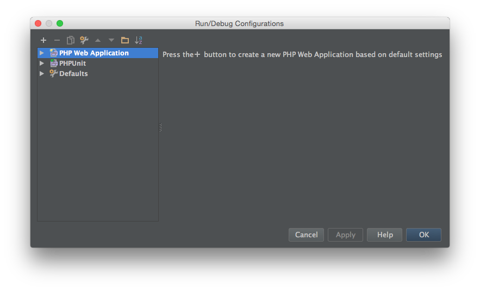This screenshot has height=291, width=480.
Task: Confirm the dialog with OK
Action: tap(423, 235)
